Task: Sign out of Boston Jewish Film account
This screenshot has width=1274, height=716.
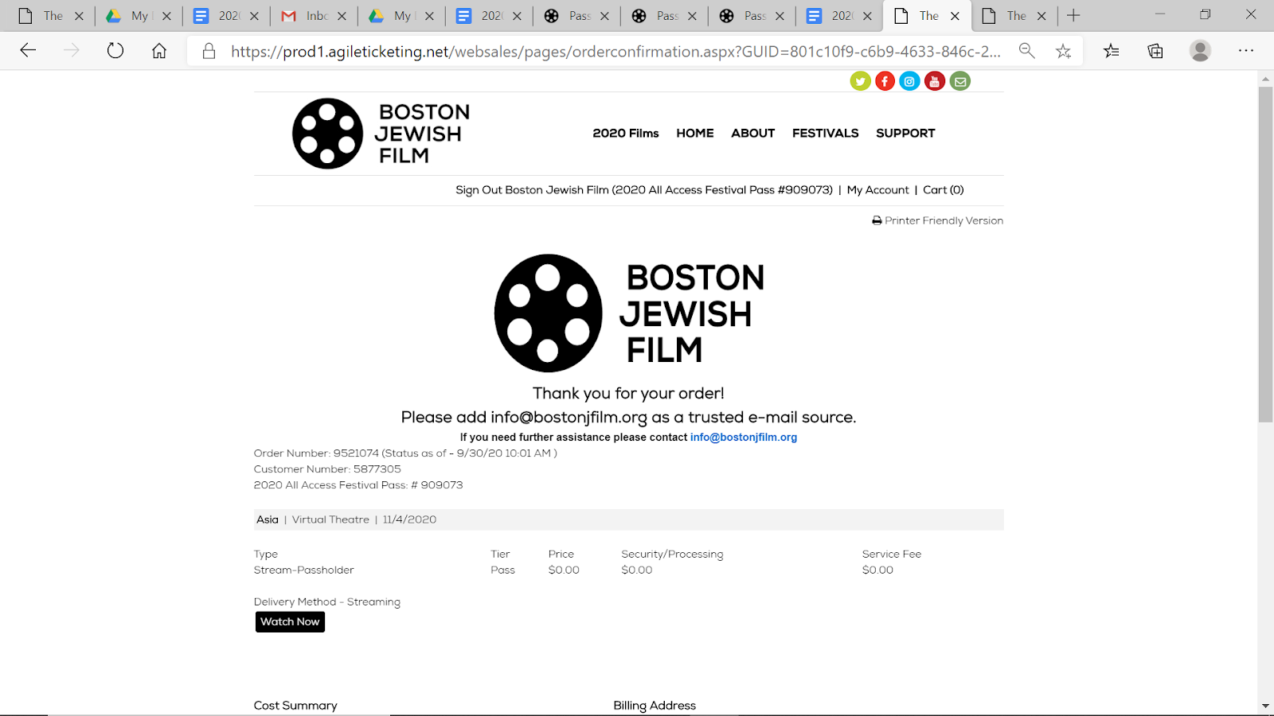Action: click(x=644, y=190)
